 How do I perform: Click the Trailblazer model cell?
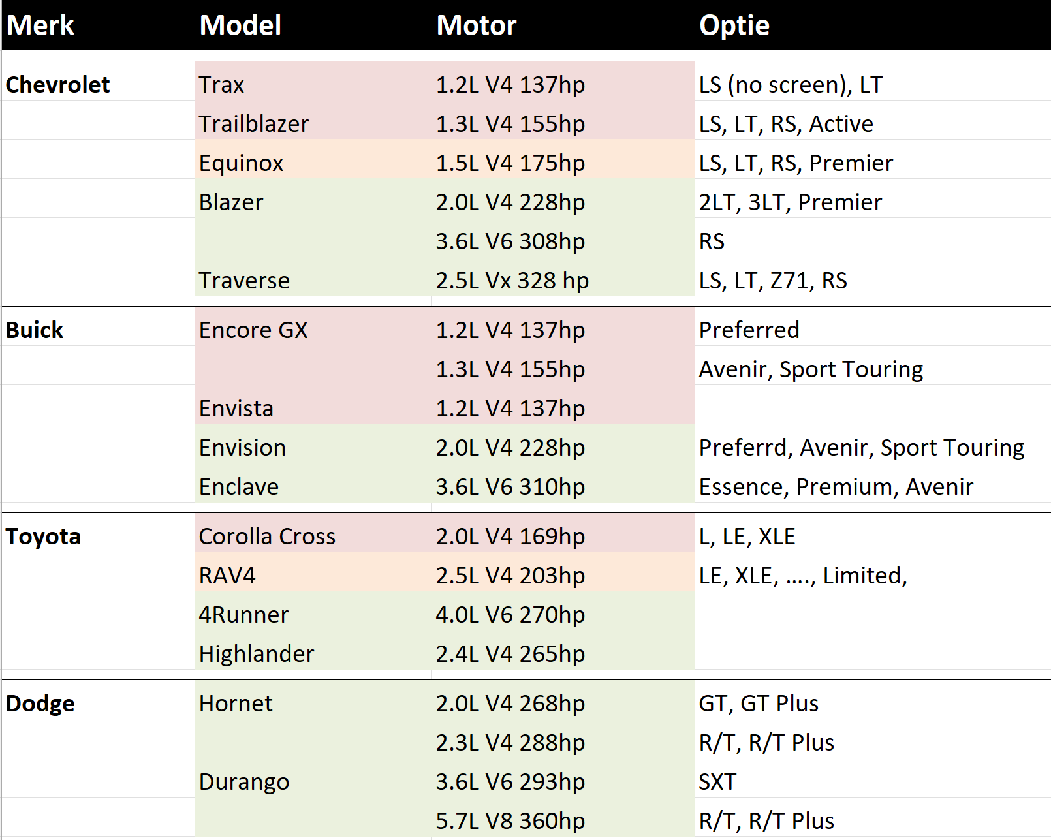[254, 124]
